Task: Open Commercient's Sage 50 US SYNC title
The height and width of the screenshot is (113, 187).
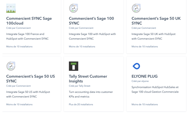Action: [30, 79]
